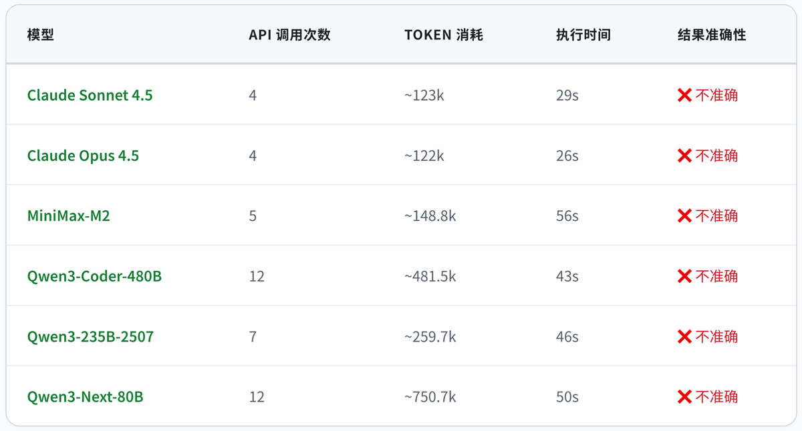The height and width of the screenshot is (431, 802).
Task: Click the ~481.5k token cell
Action: coord(430,276)
